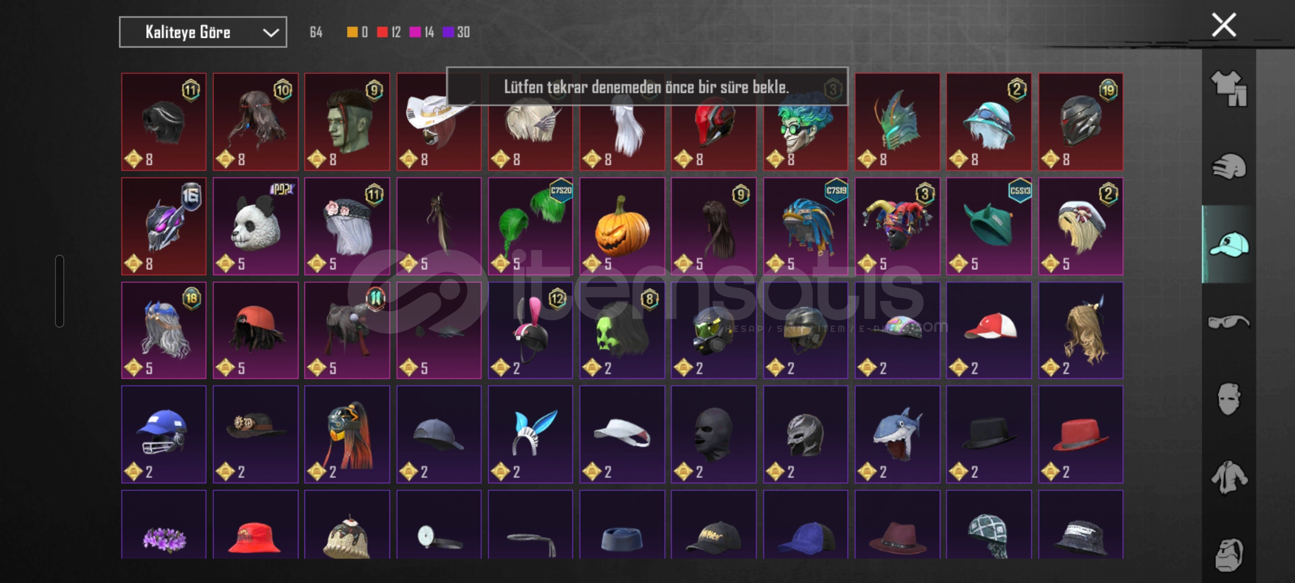Select the green pigtail wig C7S20 item
The height and width of the screenshot is (583, 1295).
(530, 226)
